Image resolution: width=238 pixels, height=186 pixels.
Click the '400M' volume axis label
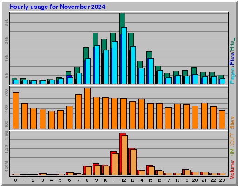(x=6, y=166)
